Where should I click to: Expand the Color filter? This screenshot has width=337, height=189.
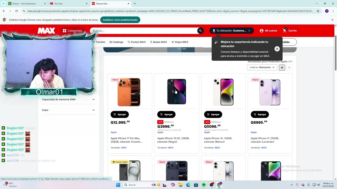coord(68,110)
